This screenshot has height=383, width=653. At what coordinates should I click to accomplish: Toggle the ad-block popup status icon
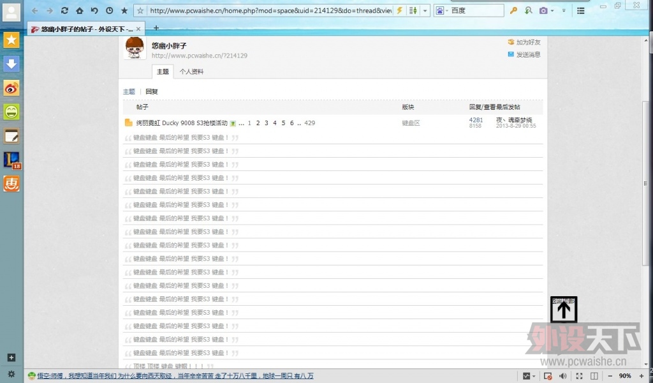[x=548, y=376]
